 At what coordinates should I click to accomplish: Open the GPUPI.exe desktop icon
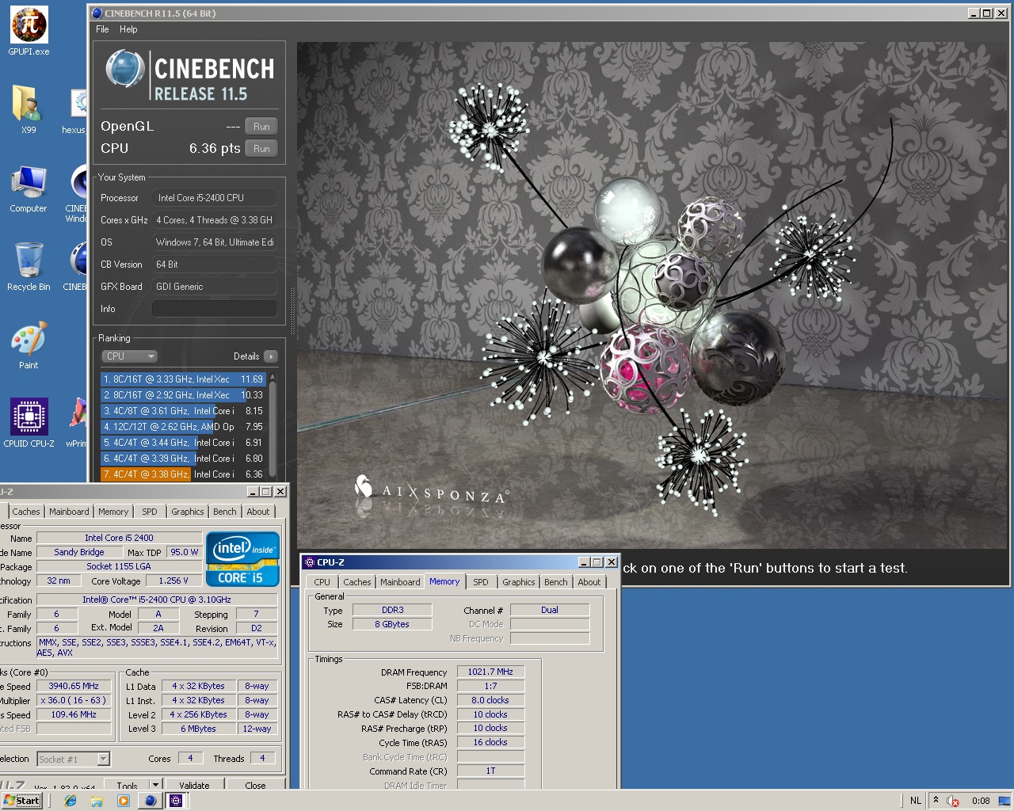[29, 32]
